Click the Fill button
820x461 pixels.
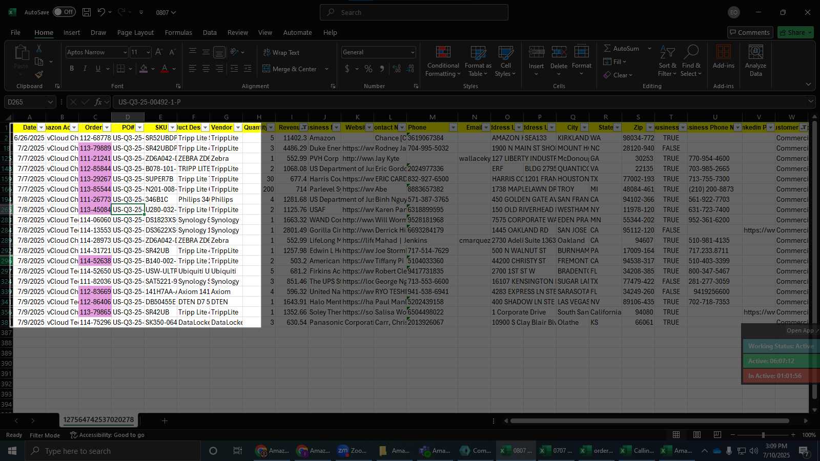click(x=614, y=61)
